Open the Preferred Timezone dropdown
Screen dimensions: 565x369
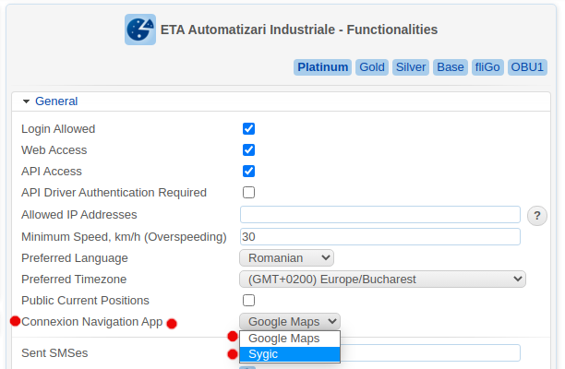coord(382,280)
